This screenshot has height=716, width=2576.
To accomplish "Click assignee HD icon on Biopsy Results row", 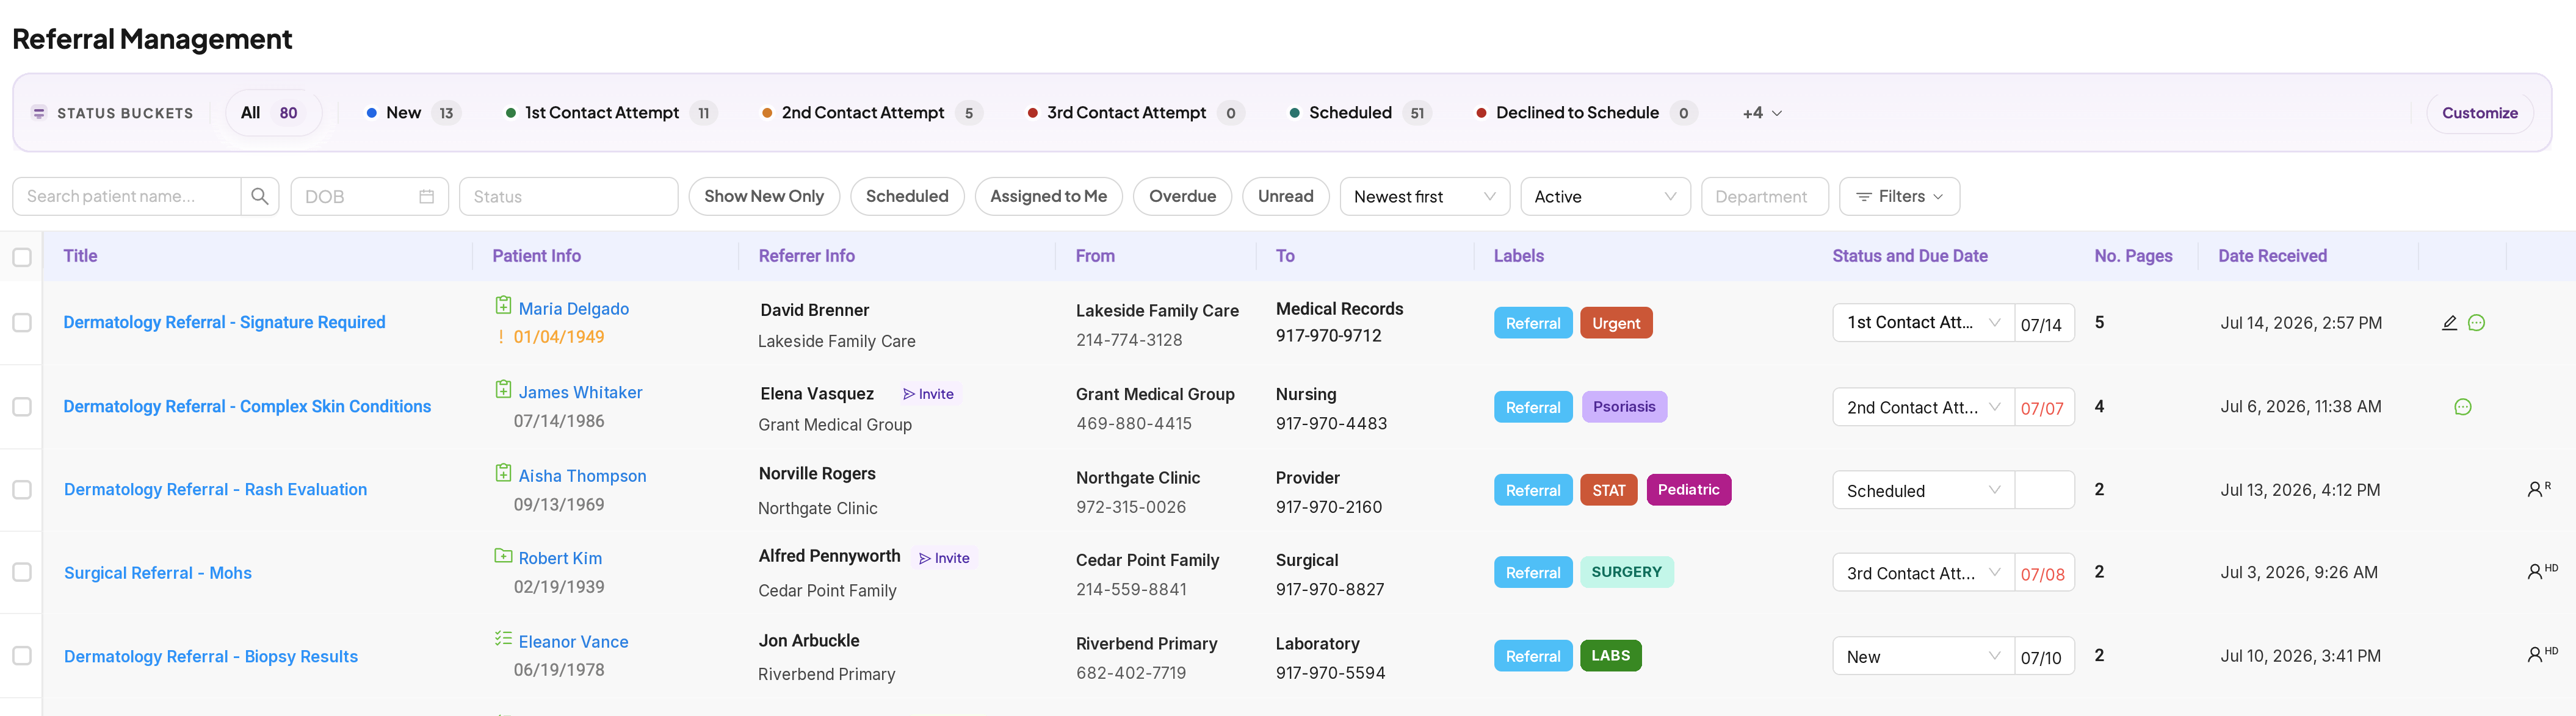I will pyautogui.click(x=2542, y=655).
